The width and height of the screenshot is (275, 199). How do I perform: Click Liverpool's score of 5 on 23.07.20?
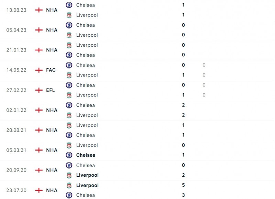183,185
